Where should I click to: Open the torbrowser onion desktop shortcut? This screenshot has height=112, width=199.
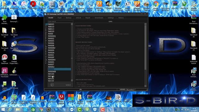[14, 72]
